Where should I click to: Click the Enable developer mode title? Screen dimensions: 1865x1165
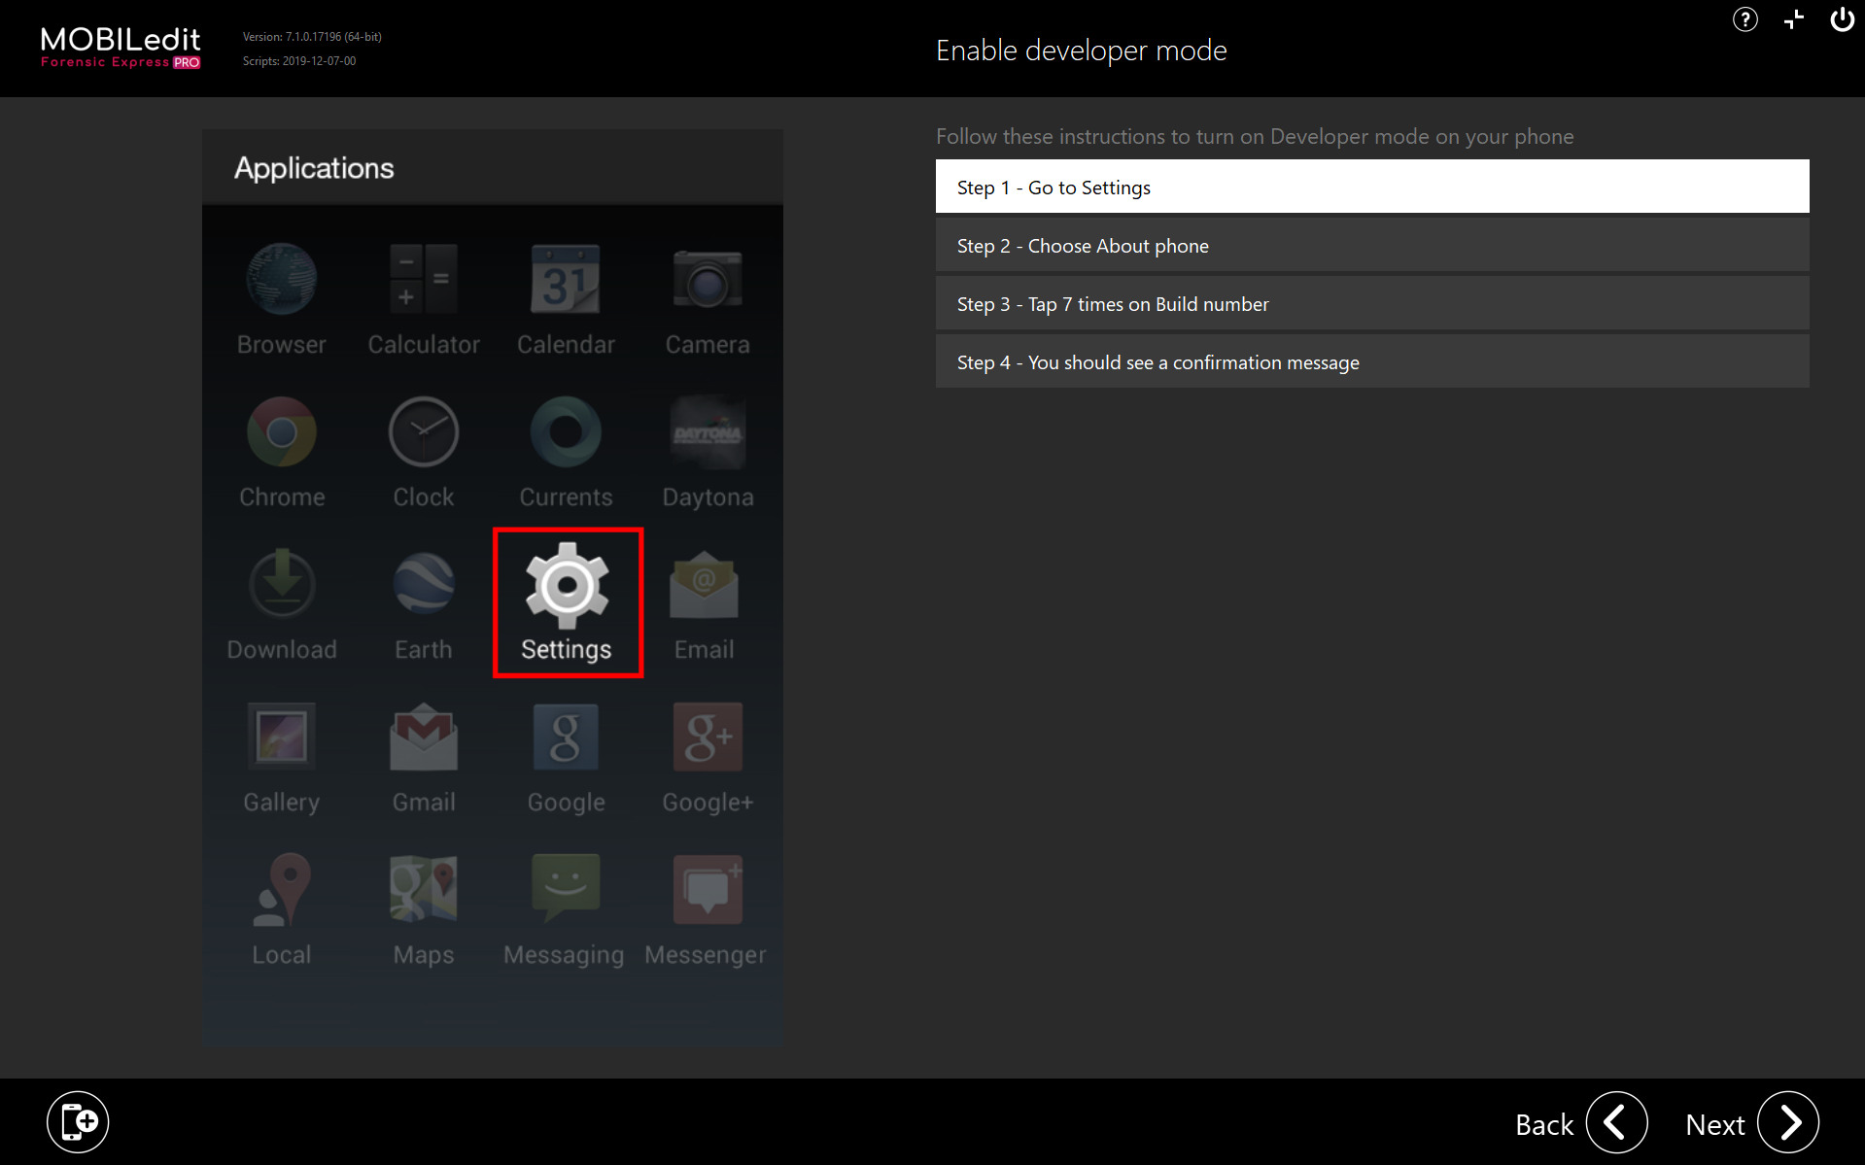click(x=1081, y=51)
